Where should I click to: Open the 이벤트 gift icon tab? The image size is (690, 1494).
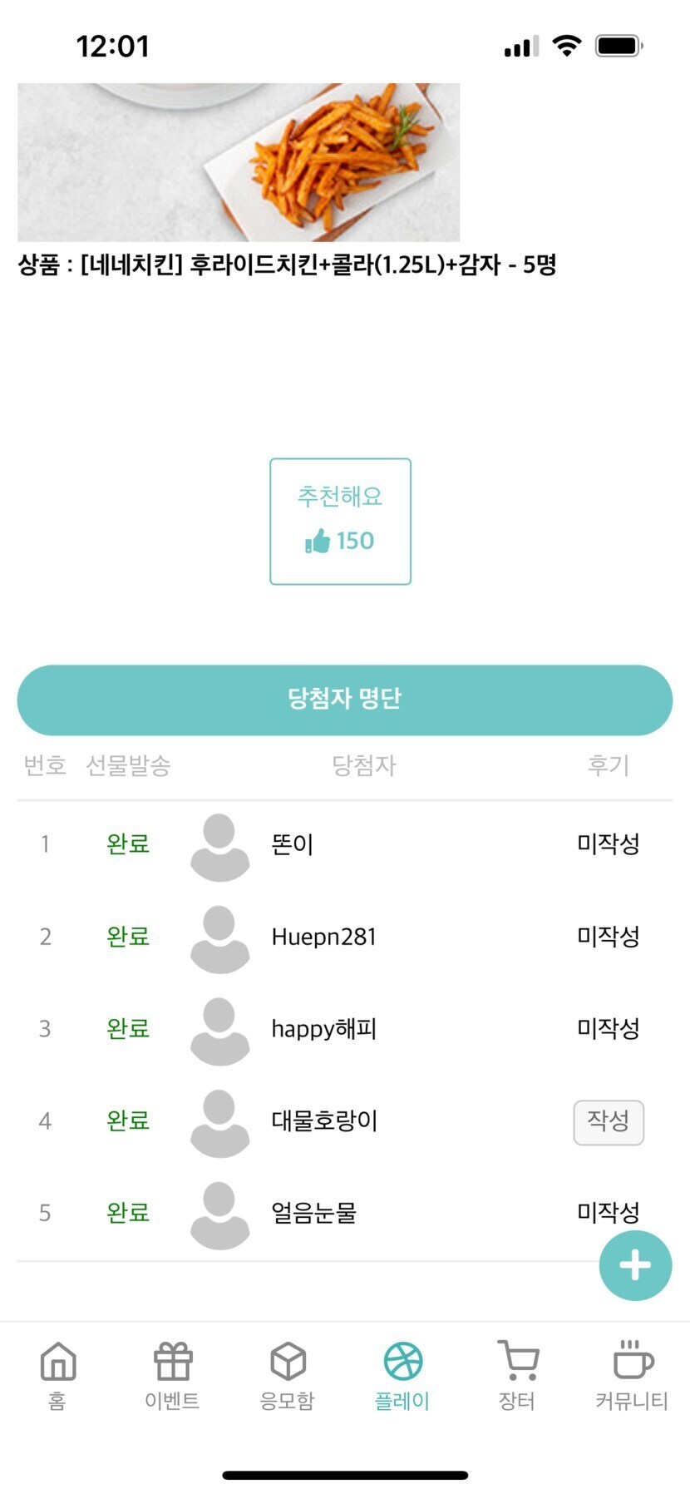[172, 1375]
